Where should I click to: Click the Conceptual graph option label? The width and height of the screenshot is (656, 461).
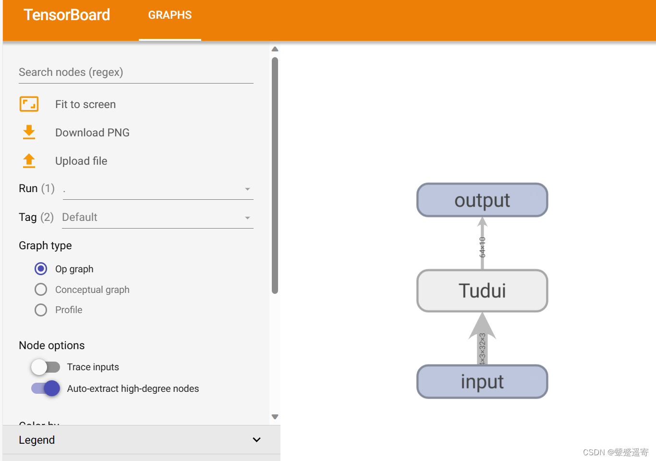tap(92, 290)
